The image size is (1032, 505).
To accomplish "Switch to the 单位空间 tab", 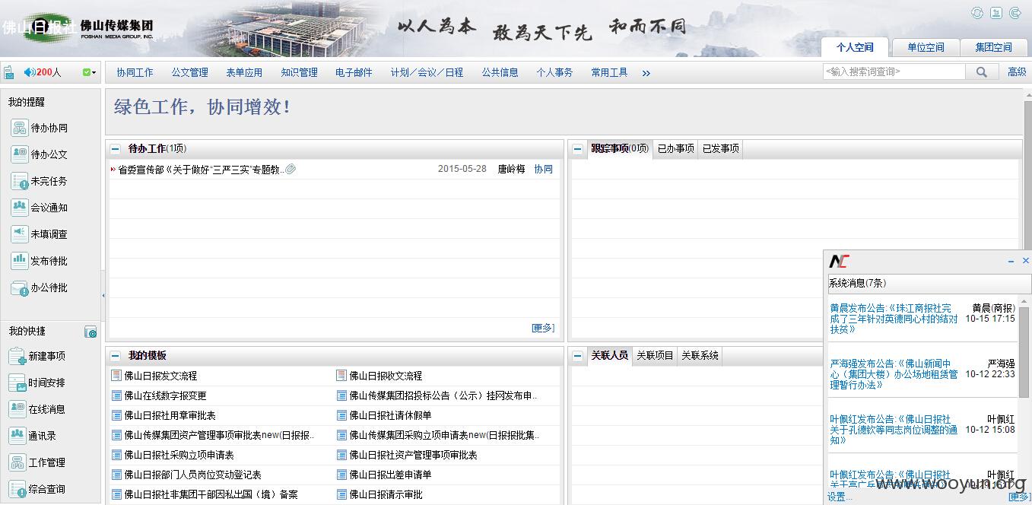I will [926, 47].
